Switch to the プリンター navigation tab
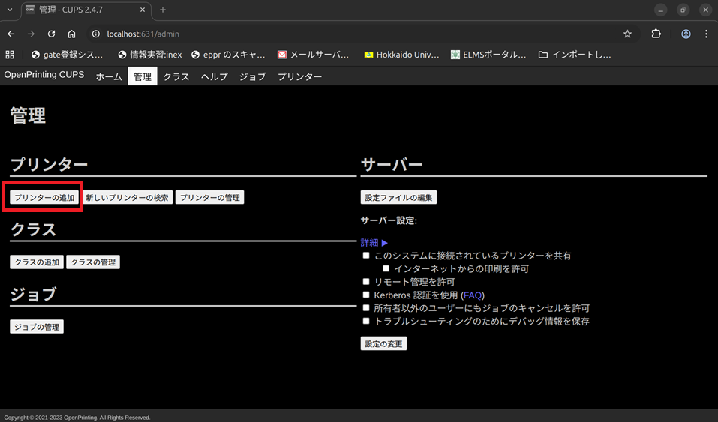 pos(299,77)
